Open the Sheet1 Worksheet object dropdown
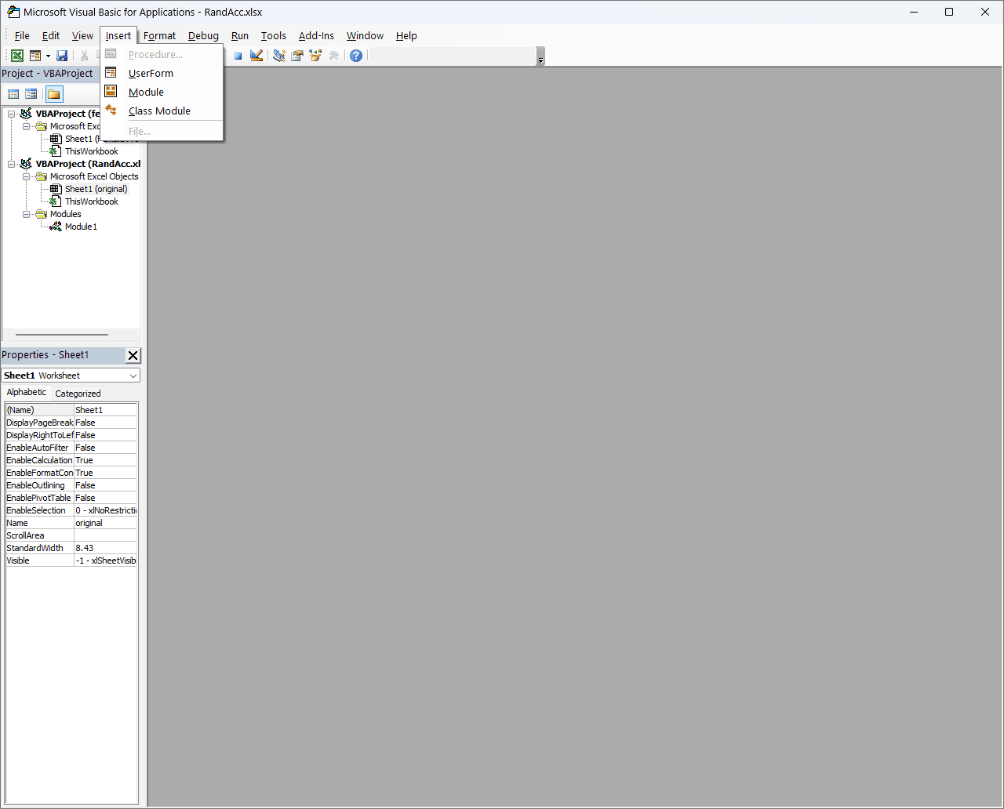The height and width of the screenshot is (809, 1004). click(133, 375)
